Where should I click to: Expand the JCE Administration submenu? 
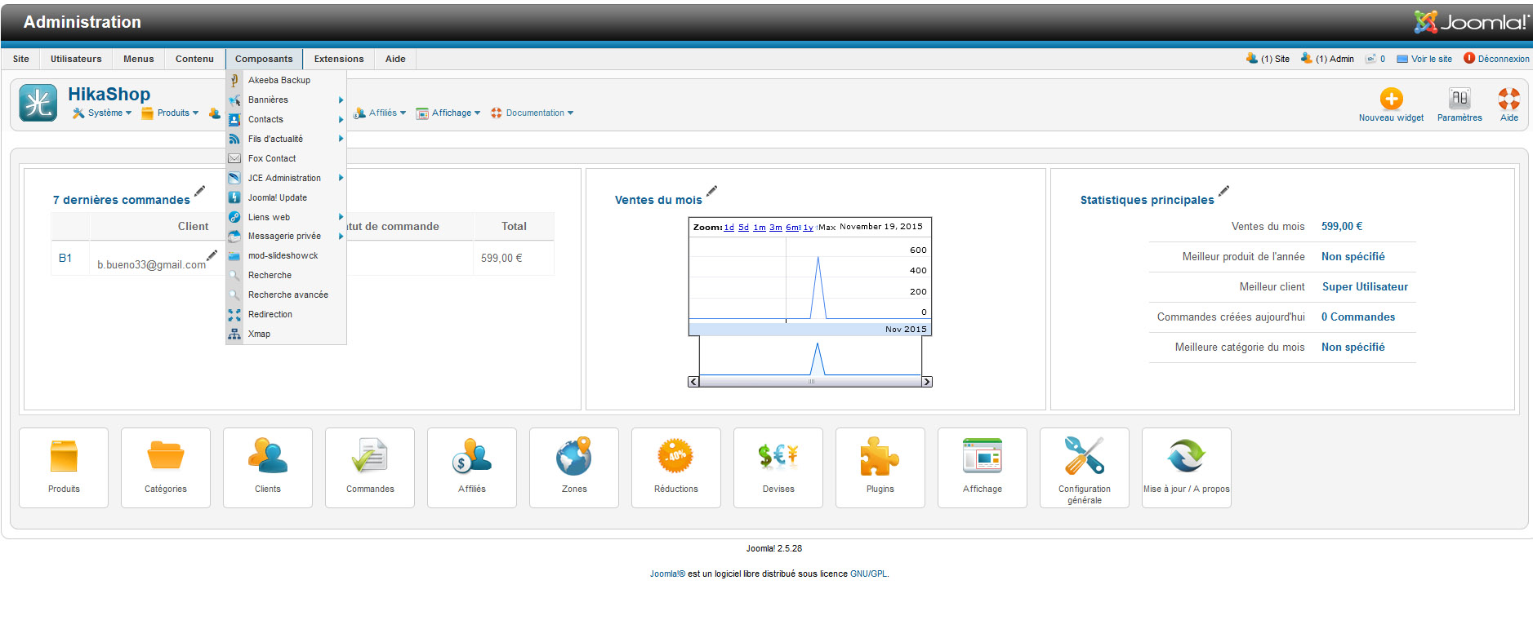286,178
